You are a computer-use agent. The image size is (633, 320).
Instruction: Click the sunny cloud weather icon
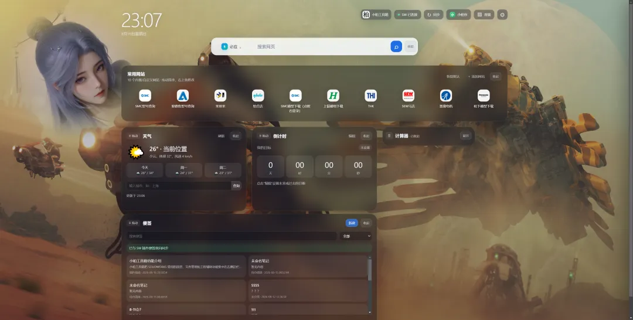pos(135,152)
